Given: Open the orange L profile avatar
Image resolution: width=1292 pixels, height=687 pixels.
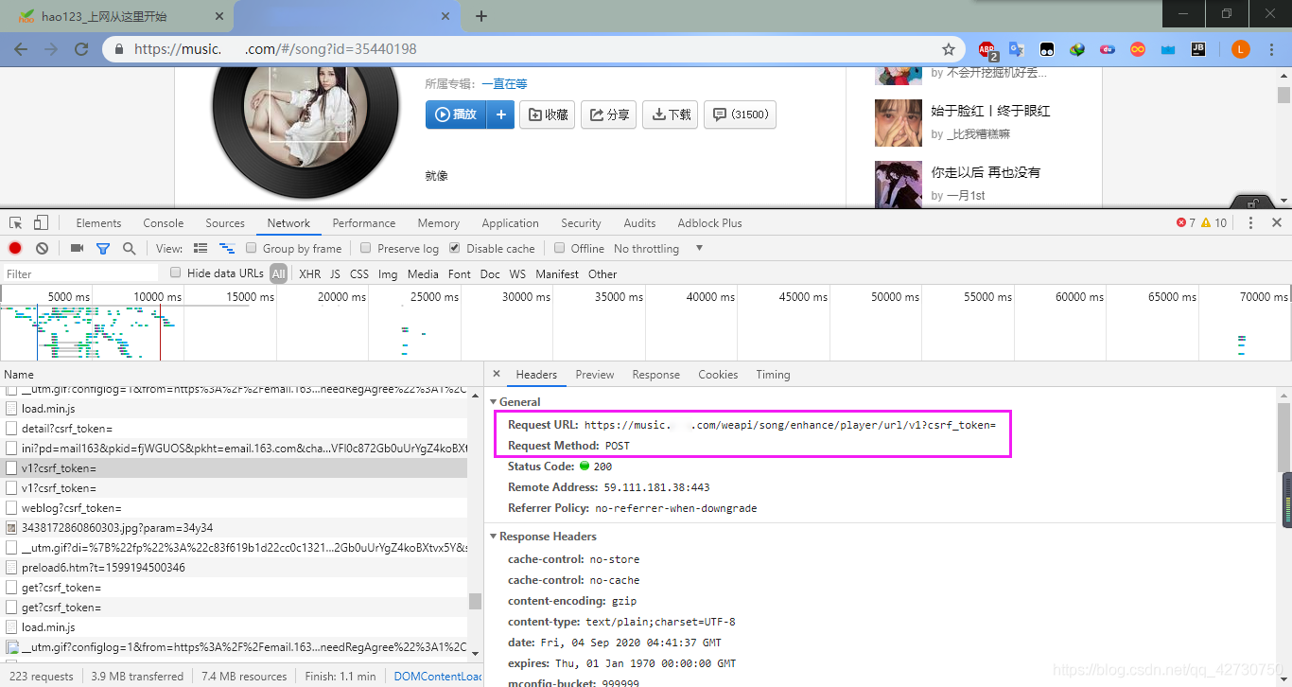Looking at the screenshot, I should pyautogui.click(x=1241, y=49).
